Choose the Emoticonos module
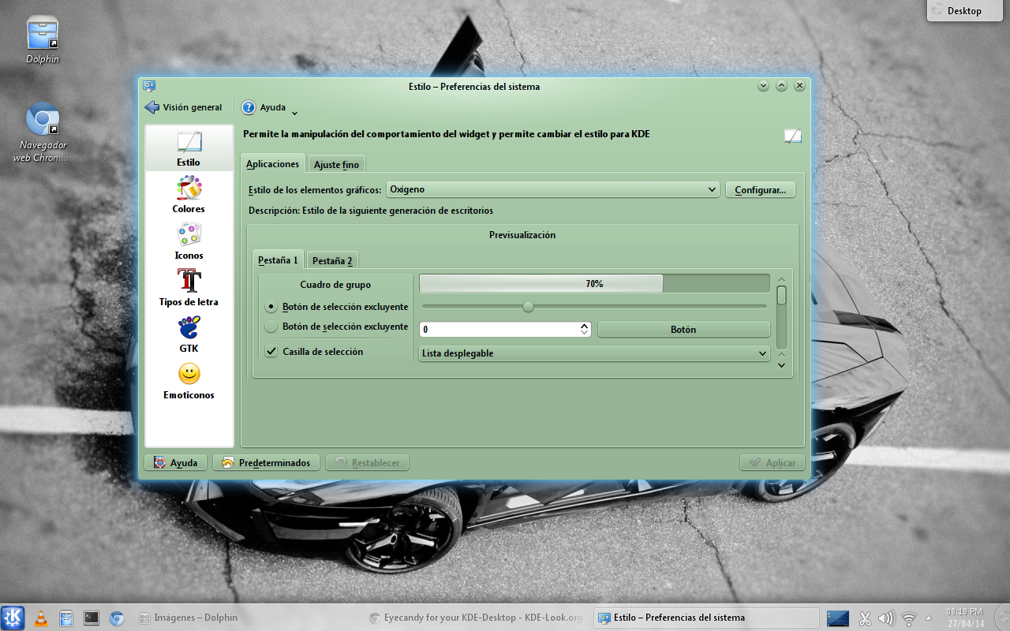1010x631 pixels. [189, 381]
